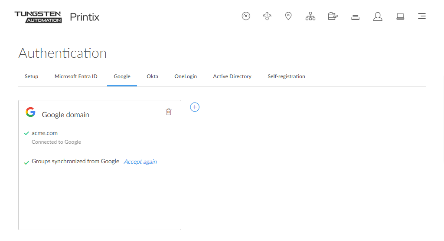Click the Accept again link
The image size is (444, 241).
point(140,162)
